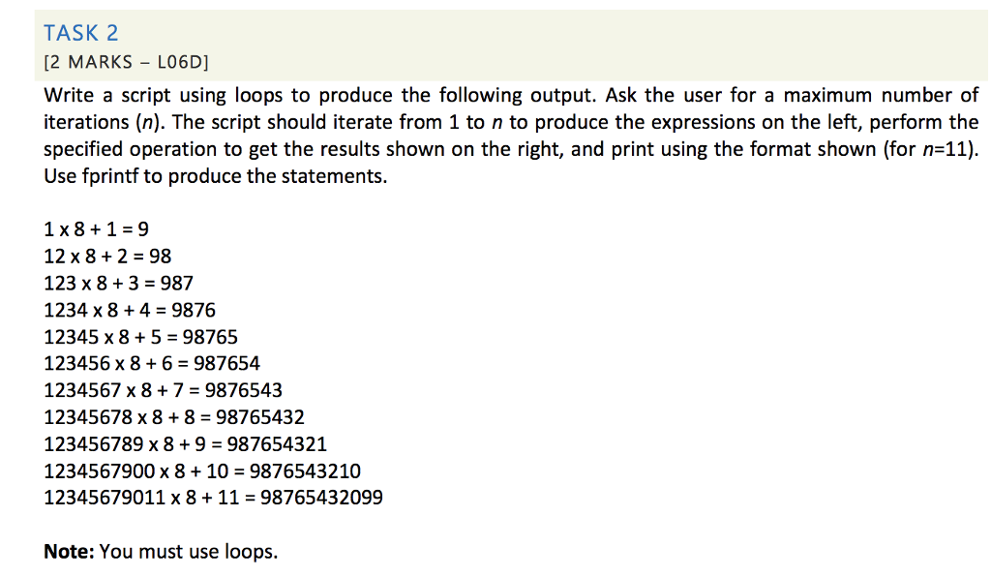Click the line ending in 987654

click(152, 363)
